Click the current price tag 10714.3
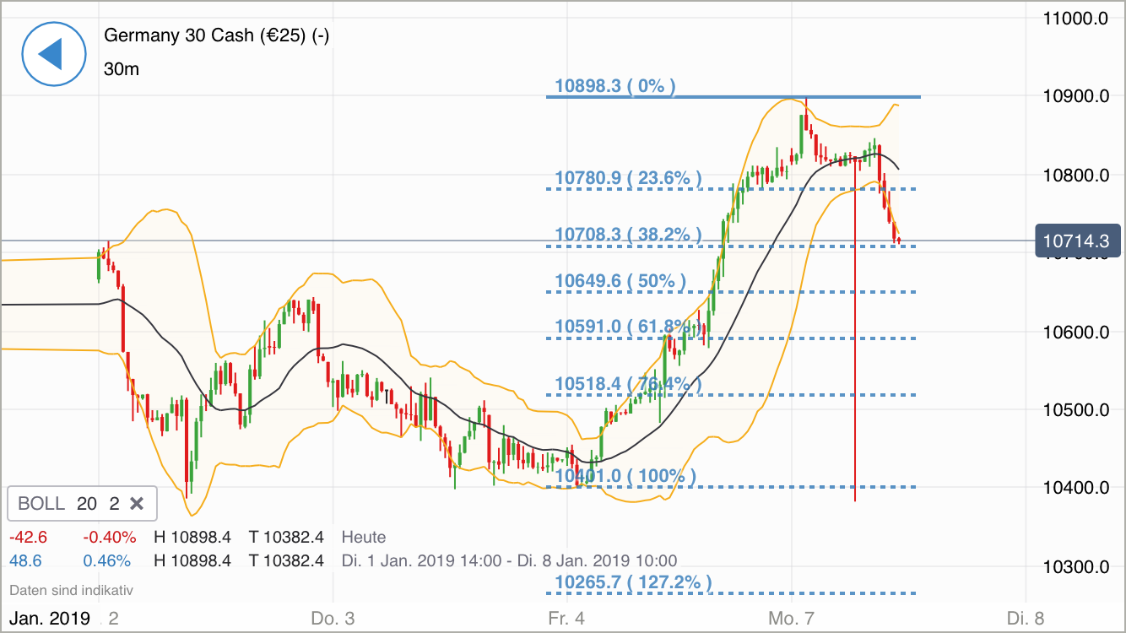 1078,241
